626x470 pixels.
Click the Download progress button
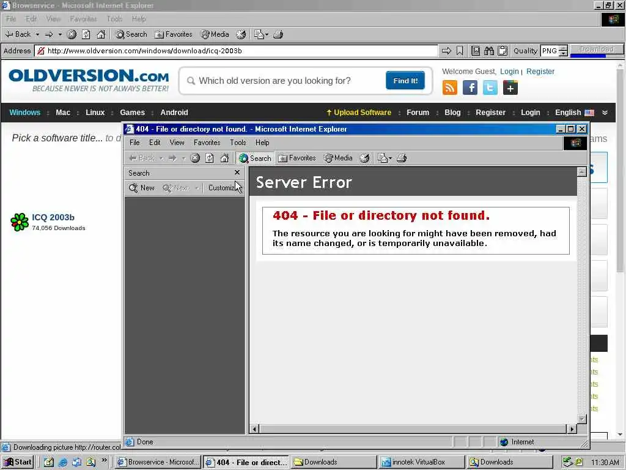point(597,50)
